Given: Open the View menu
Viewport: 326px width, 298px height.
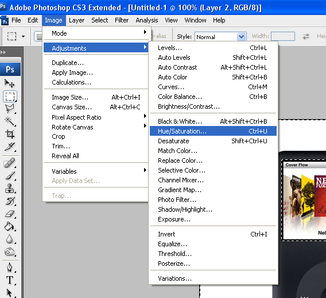Looking at the screenshot, I should point(171,20).
